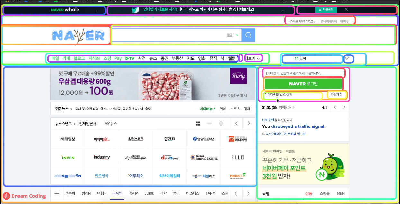Open 세계일보 press logo
The width and height of the screenshot is (400, 204).
tap(68, 139)
